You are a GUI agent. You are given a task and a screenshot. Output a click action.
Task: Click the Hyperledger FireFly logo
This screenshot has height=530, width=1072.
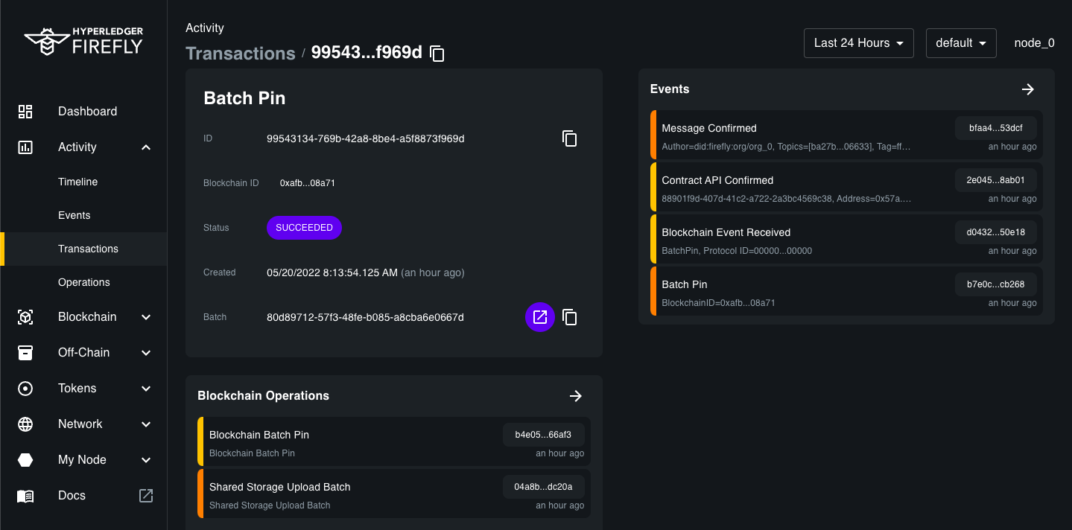click(x=83, y=42)
